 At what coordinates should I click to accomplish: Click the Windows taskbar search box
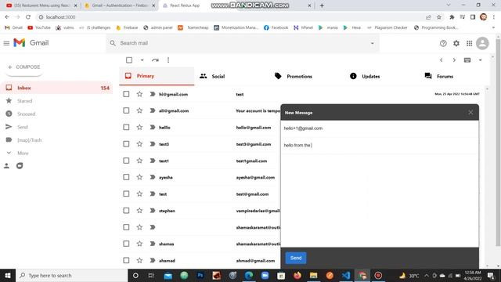coord(71,275)
